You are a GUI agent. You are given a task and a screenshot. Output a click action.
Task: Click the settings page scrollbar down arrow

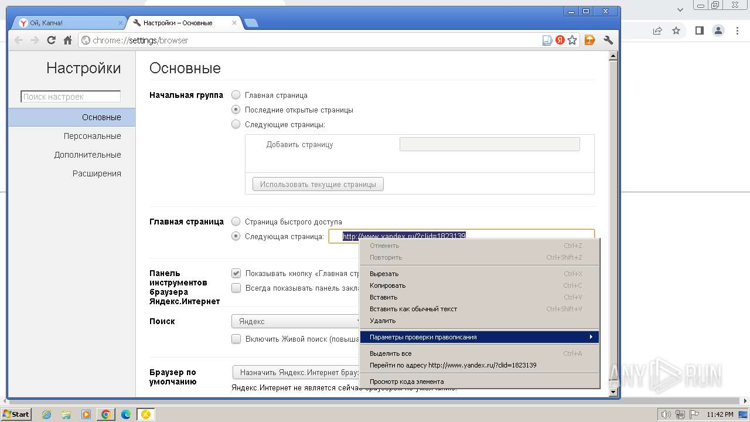pos(613,392)
